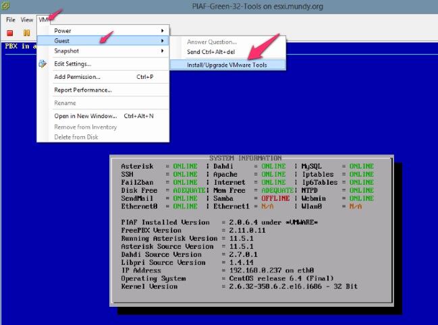Screen dimensions: 438x325
Task: Click Install/Upgrade VMware Tools
Action: click(227, 65)
